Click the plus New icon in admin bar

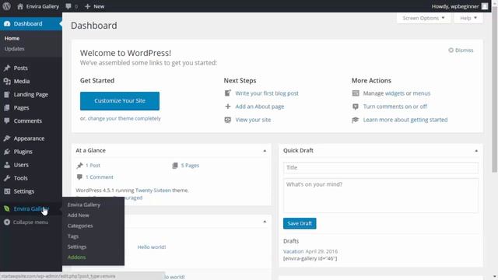(87, 6)
